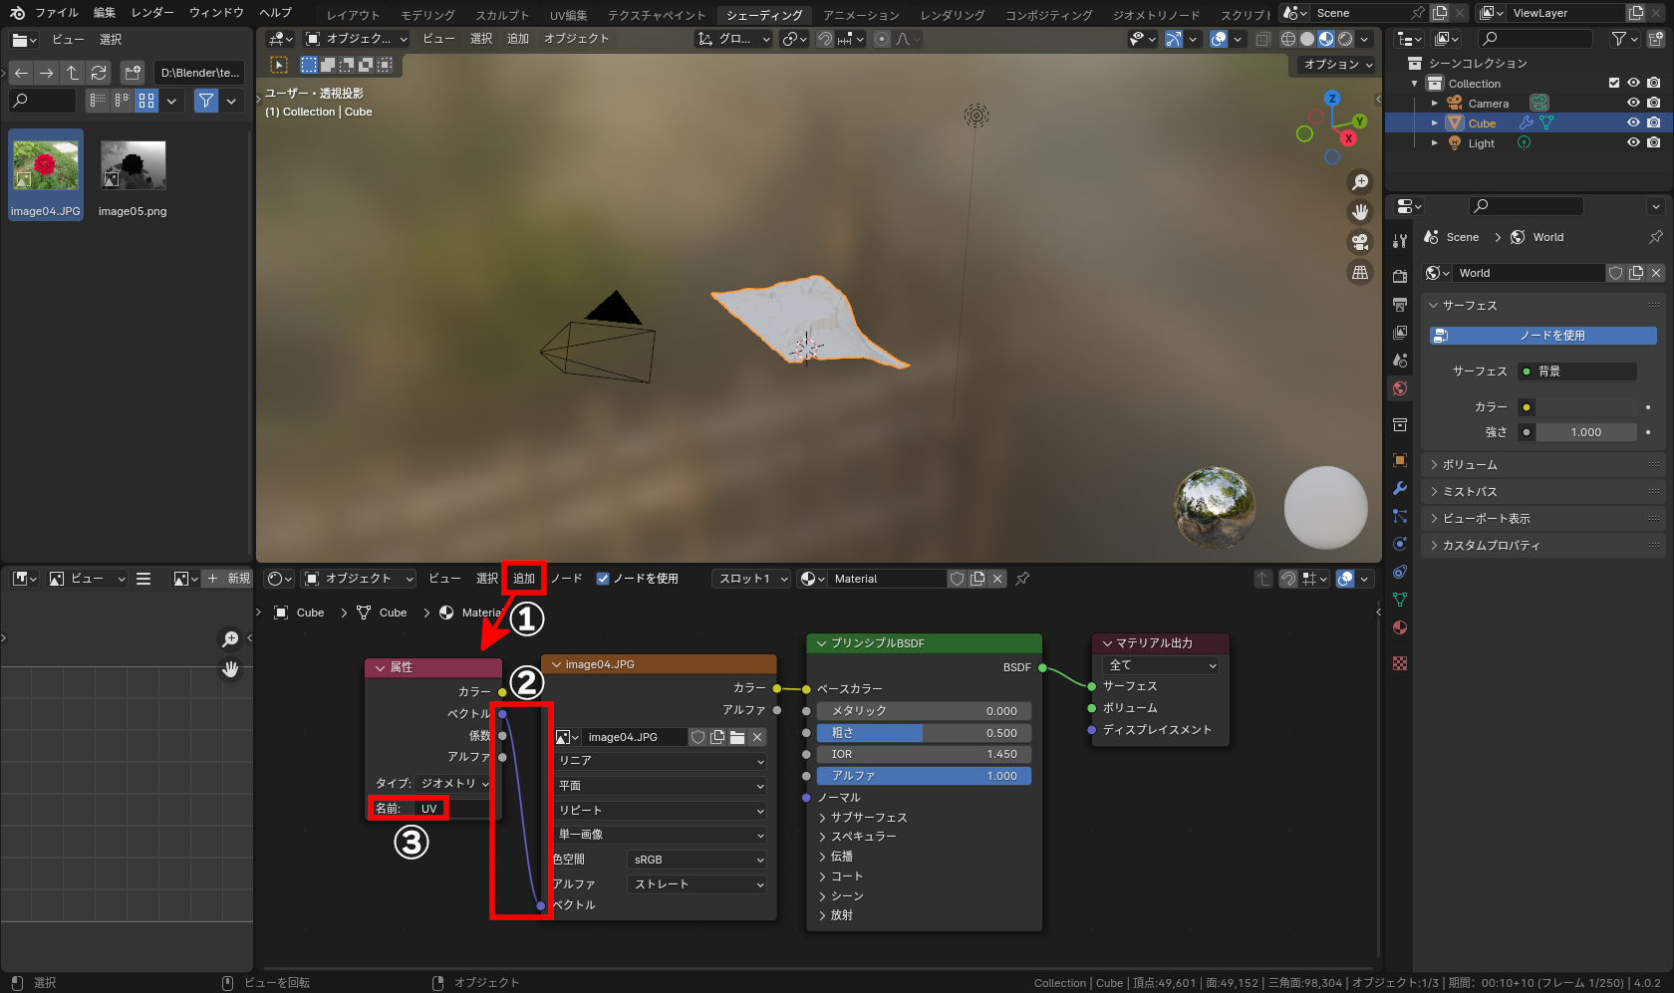1674x993 pixels.
Task: Open the リニア interpolation dropdown
Action: click(661, 761)
